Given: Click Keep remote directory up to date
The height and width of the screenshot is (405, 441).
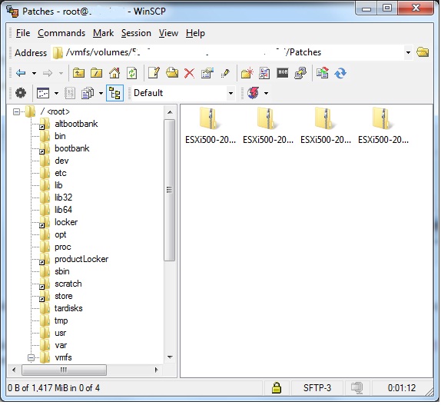Looking at the screenshot, I should (x=340, y=73).
